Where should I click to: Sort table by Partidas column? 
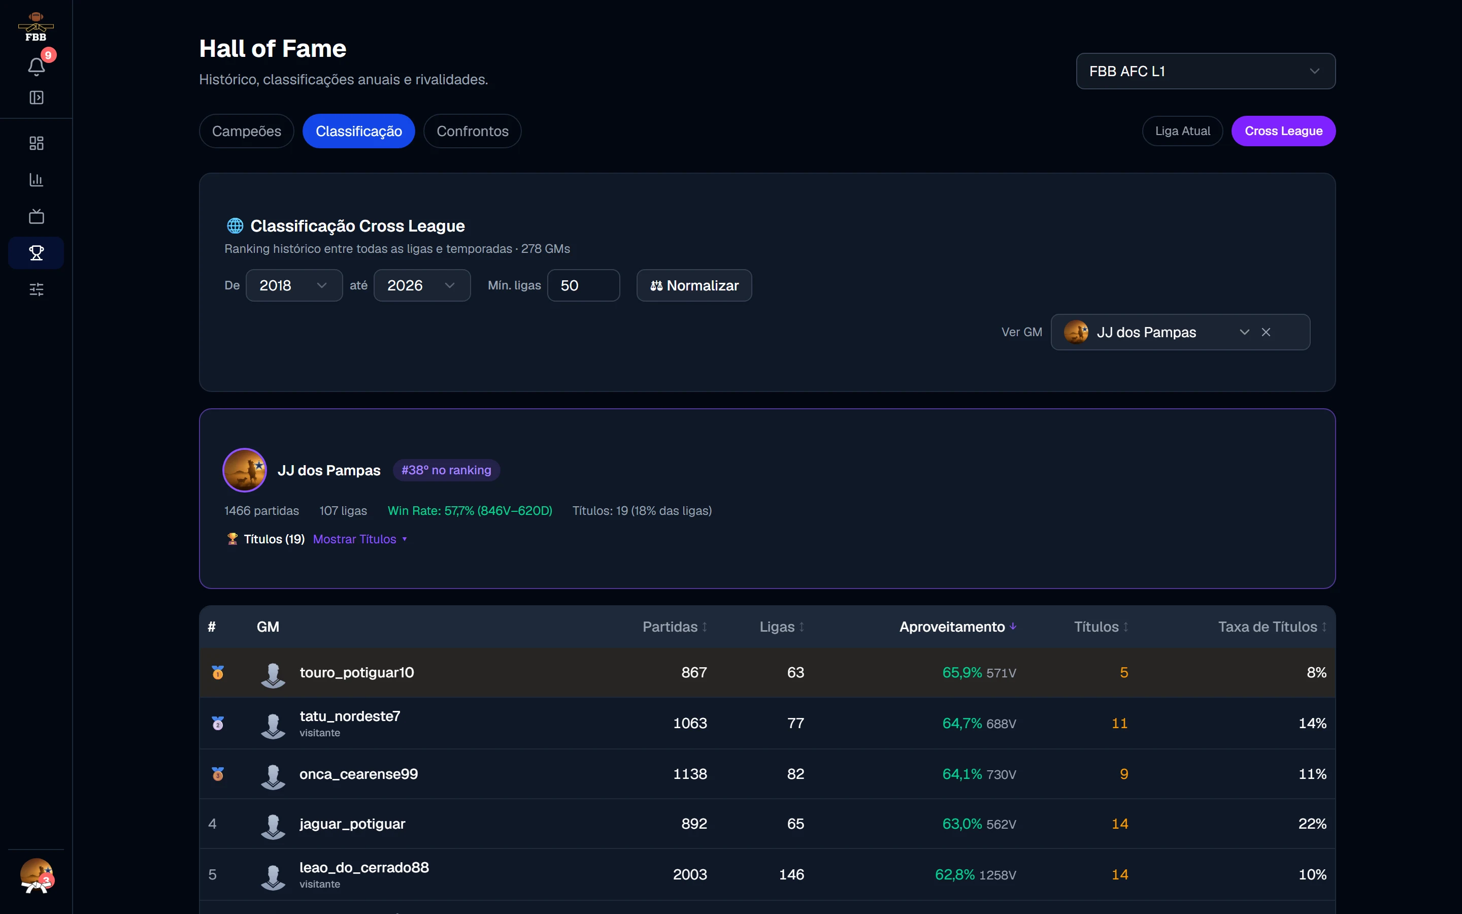pos(674,627)
